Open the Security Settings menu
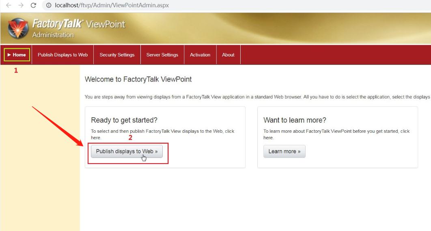 point(117,55)
